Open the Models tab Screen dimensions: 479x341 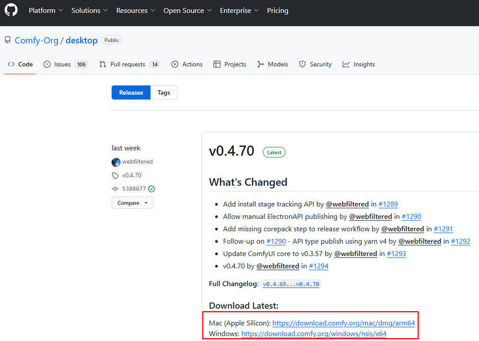(x=273, y=64)
